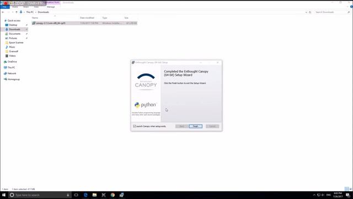Click the Finish button in setup wizard
Viewport: 353px width, 199px height.
(196, 126)
